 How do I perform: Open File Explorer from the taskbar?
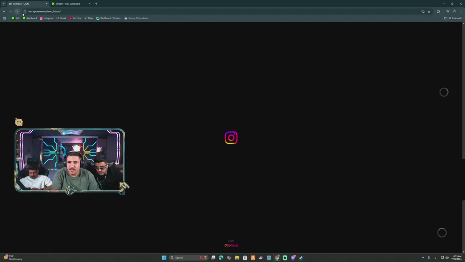click(237, 258)
